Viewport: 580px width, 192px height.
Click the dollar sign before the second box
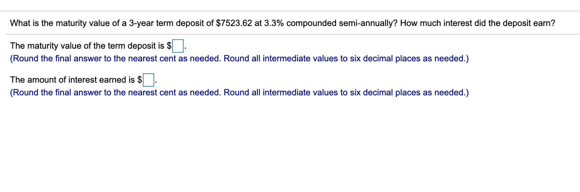140,80
